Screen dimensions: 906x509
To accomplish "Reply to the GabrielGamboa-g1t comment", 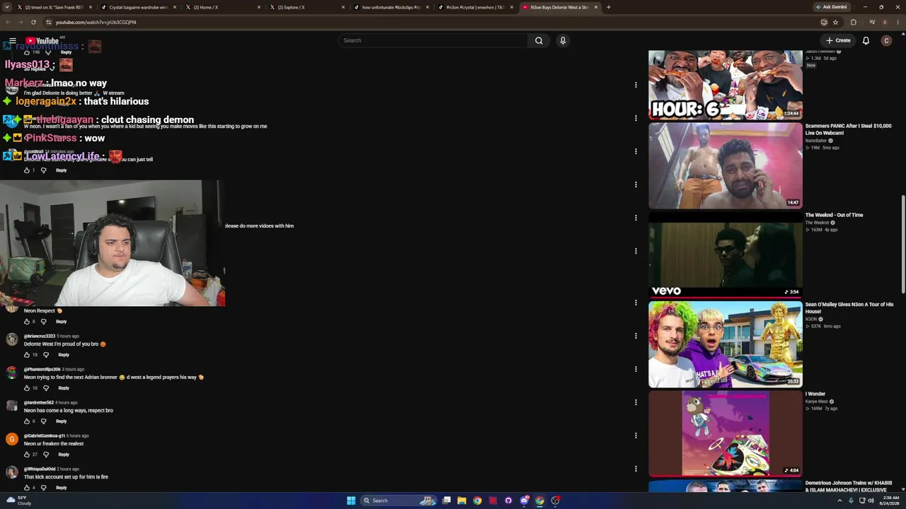I will [64, 455].
